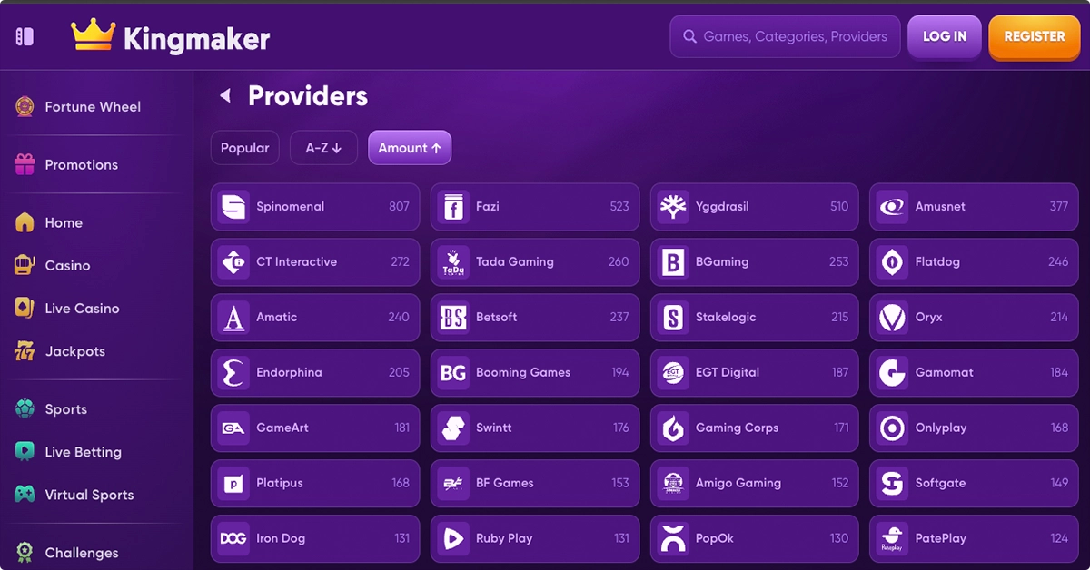
Task: Click Yggdrasil game count 510
Action: tap(839, 206)
